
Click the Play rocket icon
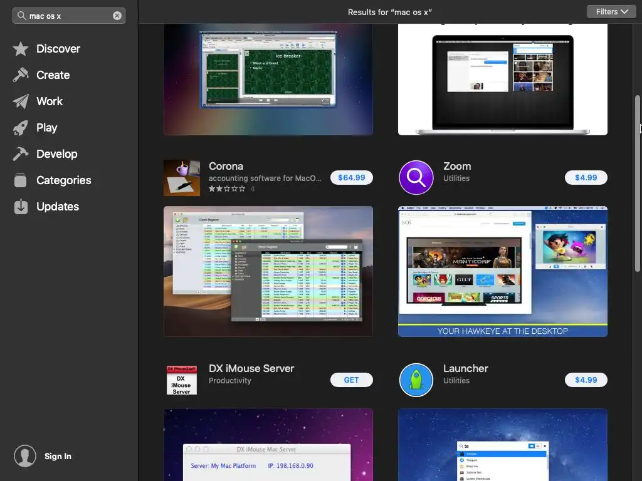click(21, 128)
